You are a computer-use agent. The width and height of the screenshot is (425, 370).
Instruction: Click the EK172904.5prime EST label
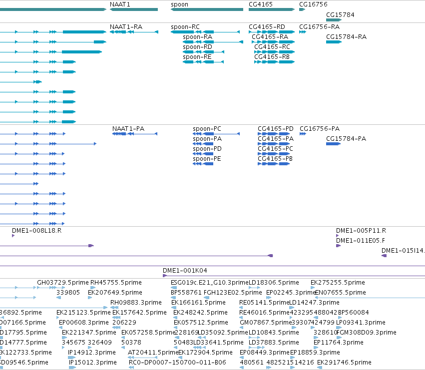coord(205,353)
